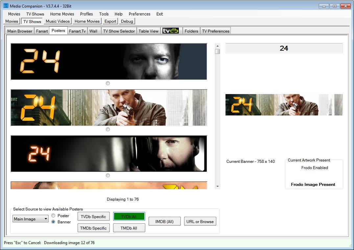
Task: Switch to the Home Movies top-level tab
Action: click(87, 21)
